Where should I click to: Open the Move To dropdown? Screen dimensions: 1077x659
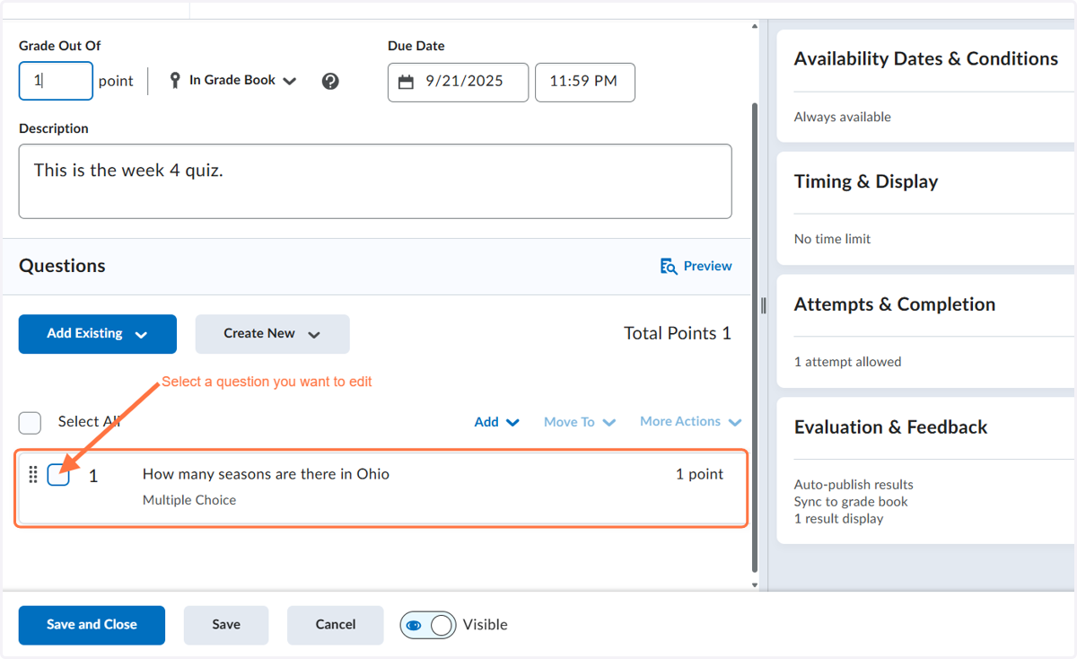point(580,422)
